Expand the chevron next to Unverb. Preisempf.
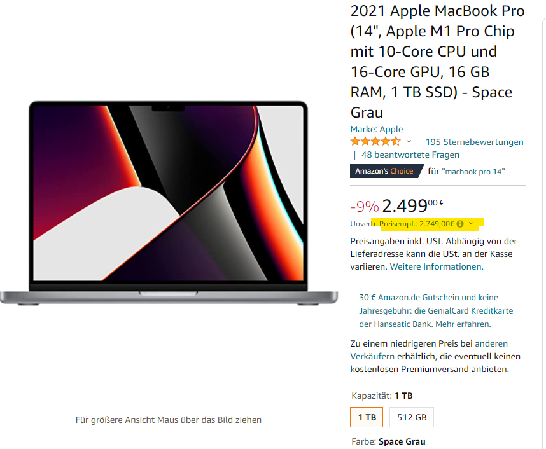This screenshot has width=546, height=449. coord(471,223)
